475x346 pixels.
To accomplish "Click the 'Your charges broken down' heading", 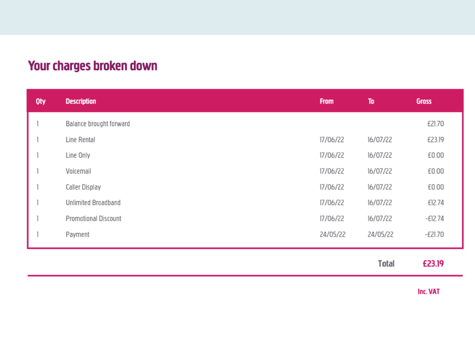I will pyautogui.click(x=93, y=66).
